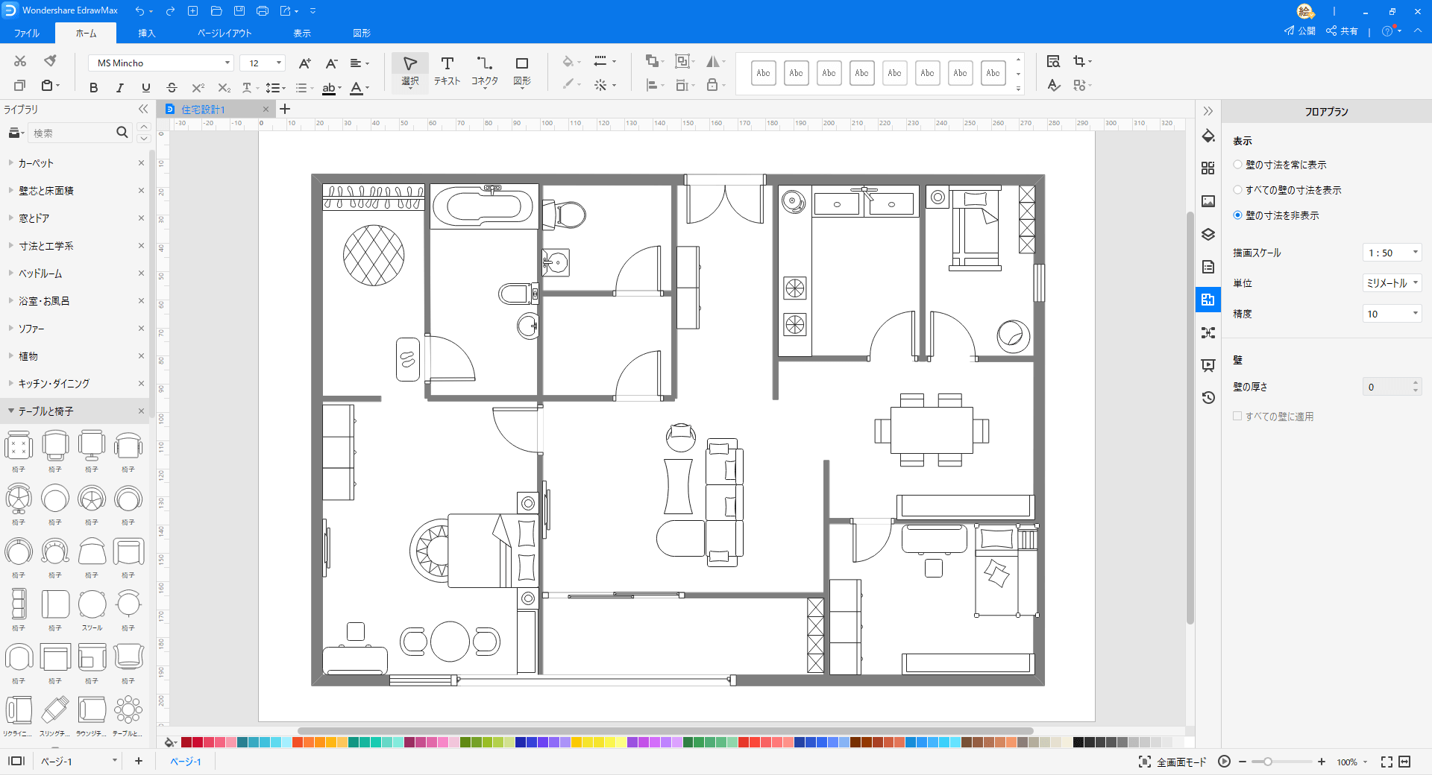The image size is (1432, 775).
Task: Click the 公開 publish button
Action: [x=1300, y=31]
